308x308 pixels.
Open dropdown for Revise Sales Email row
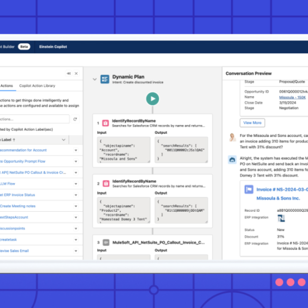point(76,251)
